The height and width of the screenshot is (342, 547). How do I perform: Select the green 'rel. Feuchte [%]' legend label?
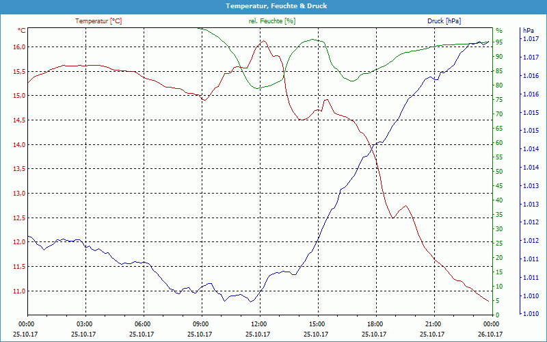[272, 21]
